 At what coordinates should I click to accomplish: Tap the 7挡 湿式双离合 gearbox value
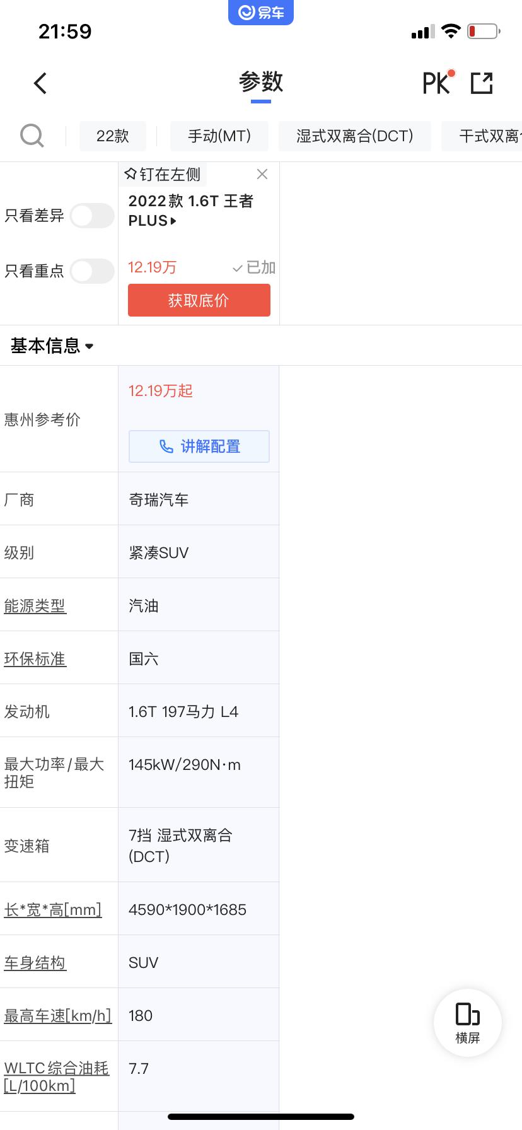181,846
